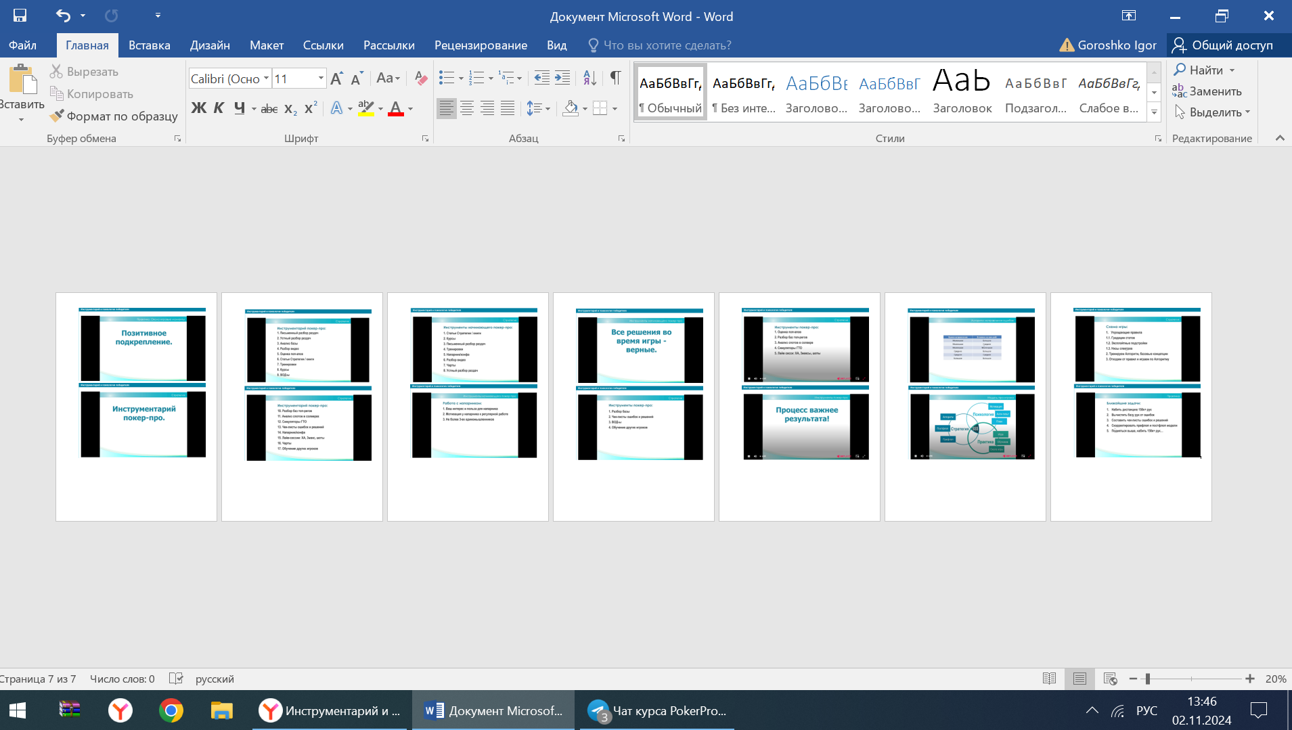Open the shading paint bucket
This screenshot has width=1292, height=730.
[x=571, y=108]
